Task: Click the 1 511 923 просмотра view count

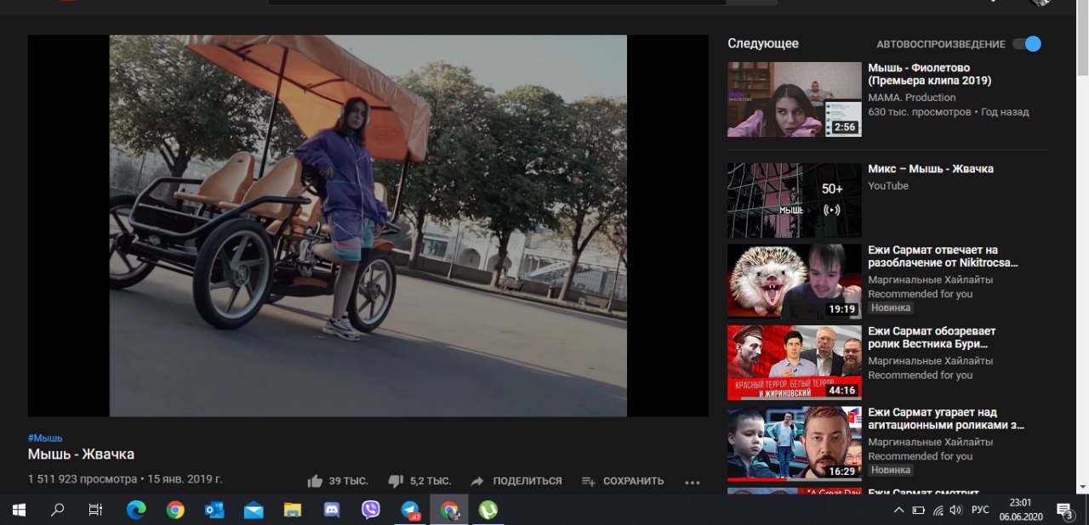Action: pyautogui.click(x=83, y=479)
